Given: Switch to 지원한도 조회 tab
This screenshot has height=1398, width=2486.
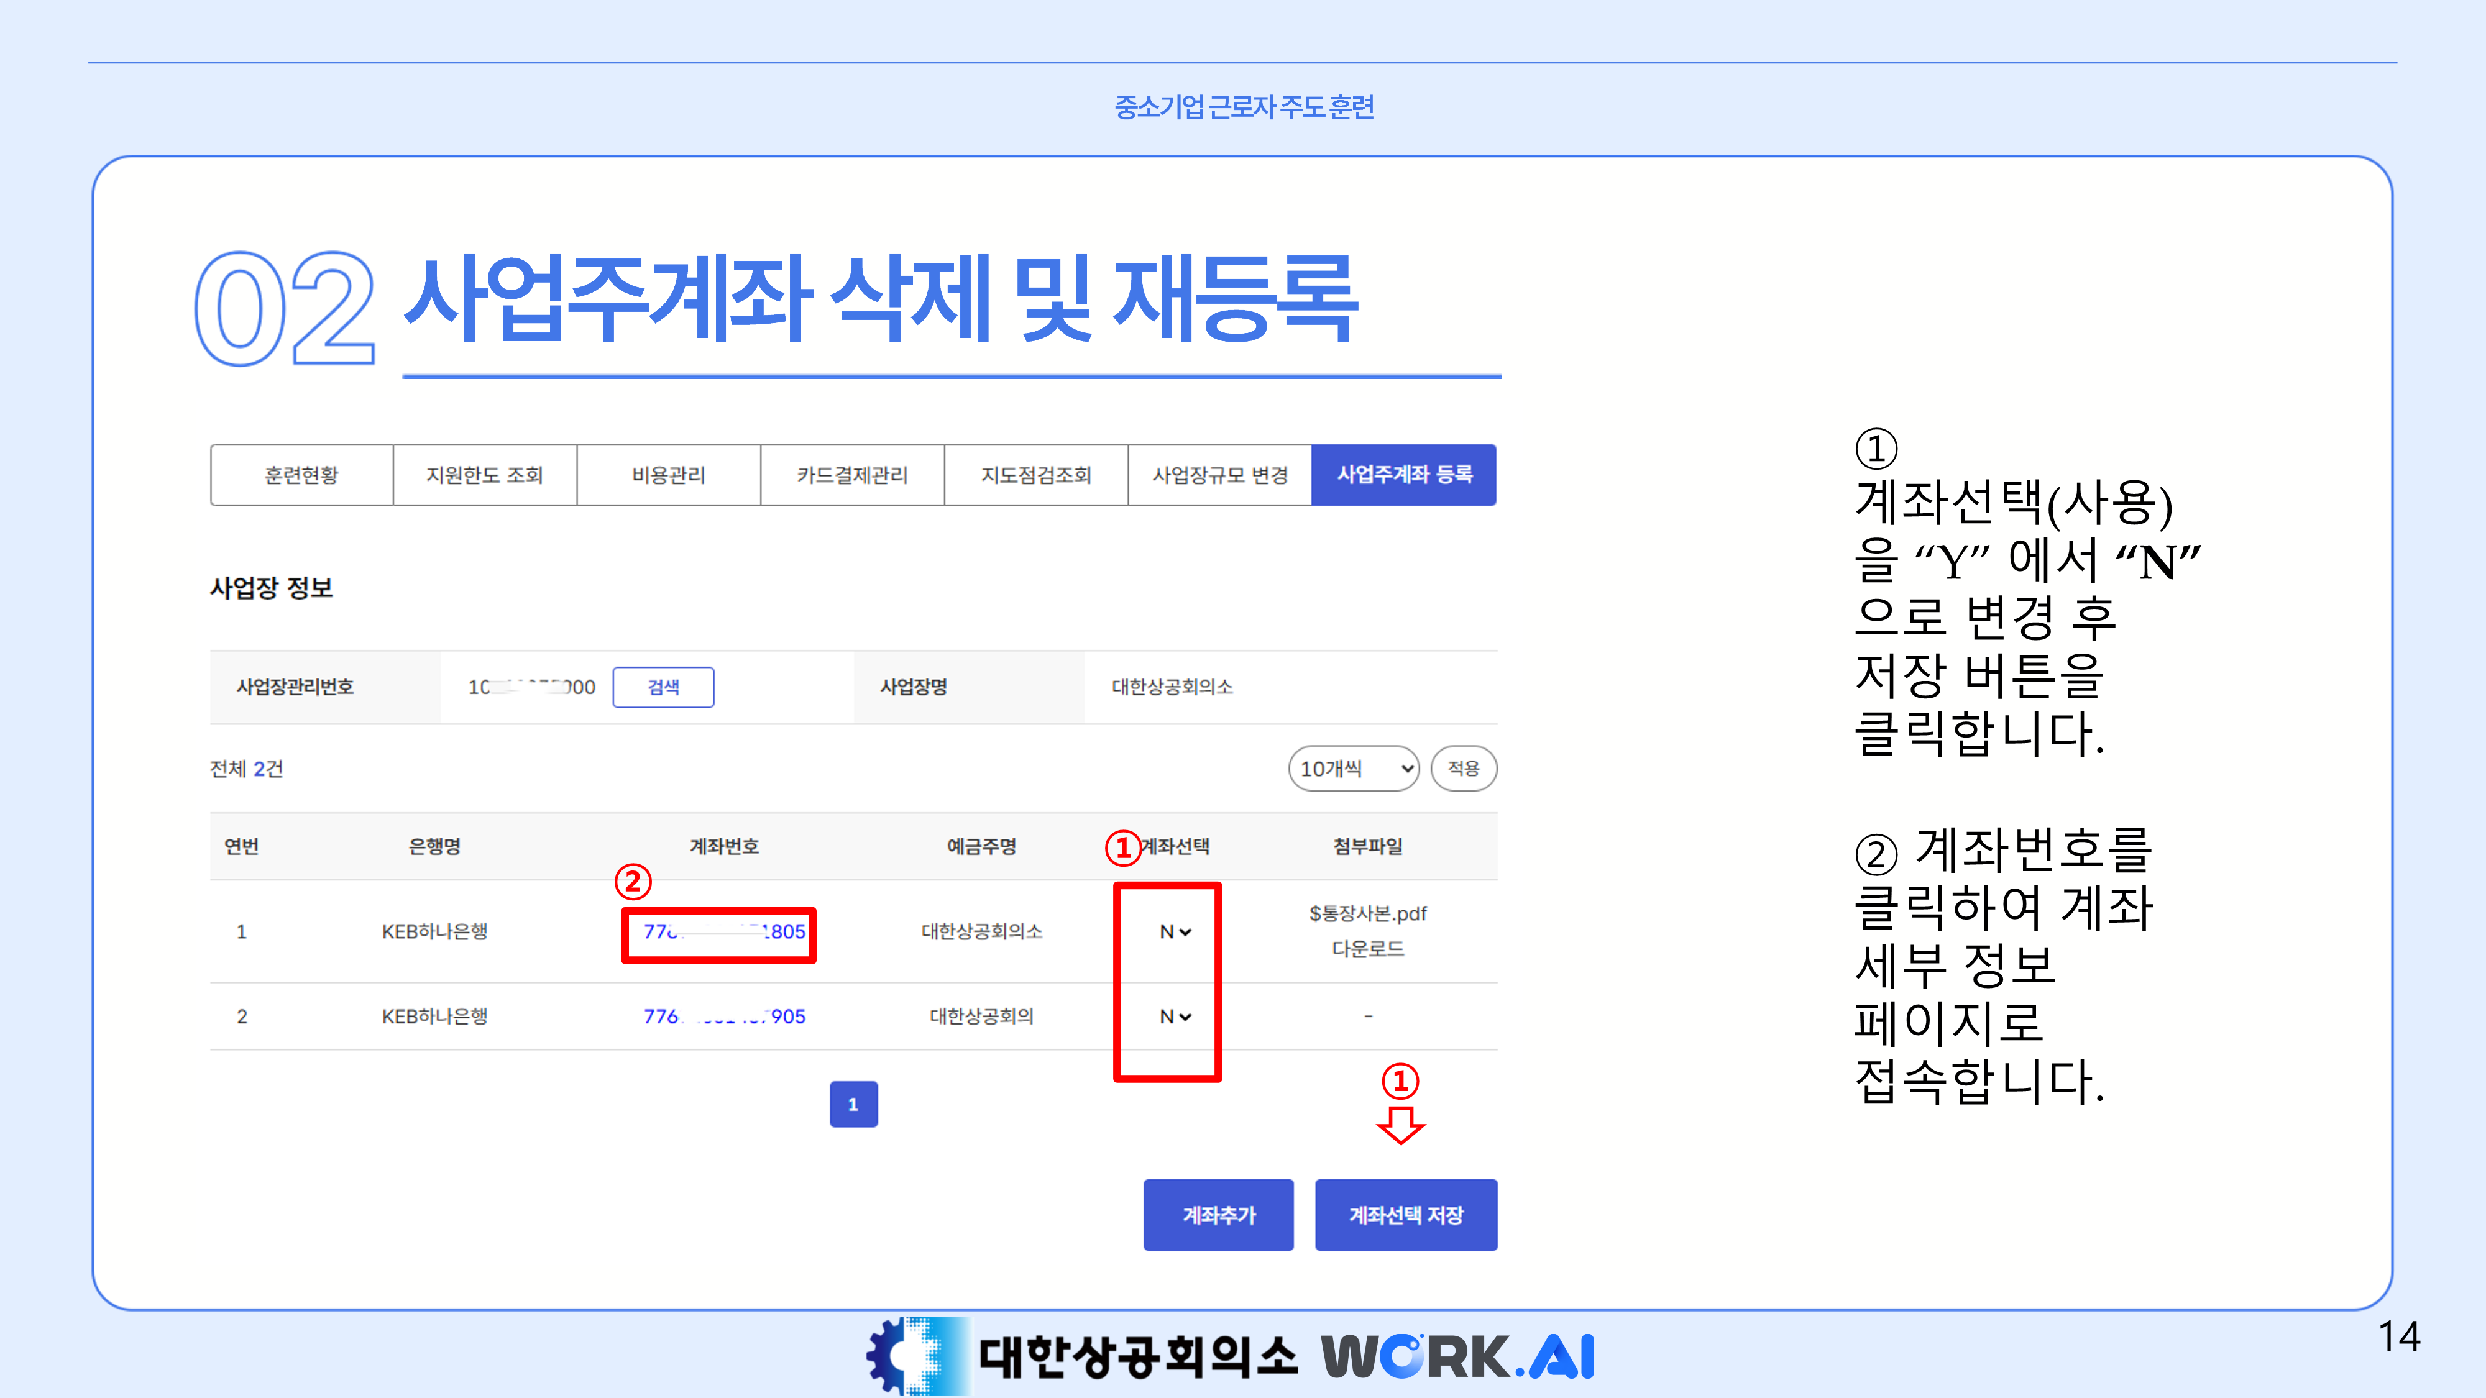Looking at the screenshot, I should [485, 475].
